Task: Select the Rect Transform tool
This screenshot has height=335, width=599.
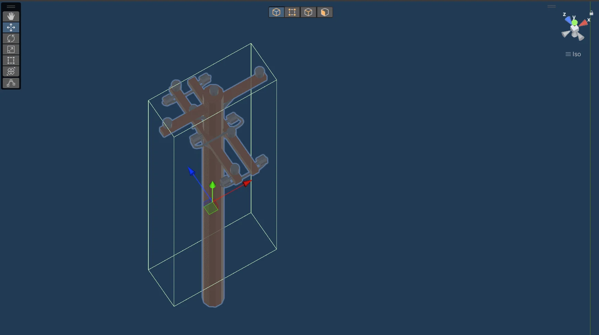Action: pyautogui.click(x=11, y=60)
